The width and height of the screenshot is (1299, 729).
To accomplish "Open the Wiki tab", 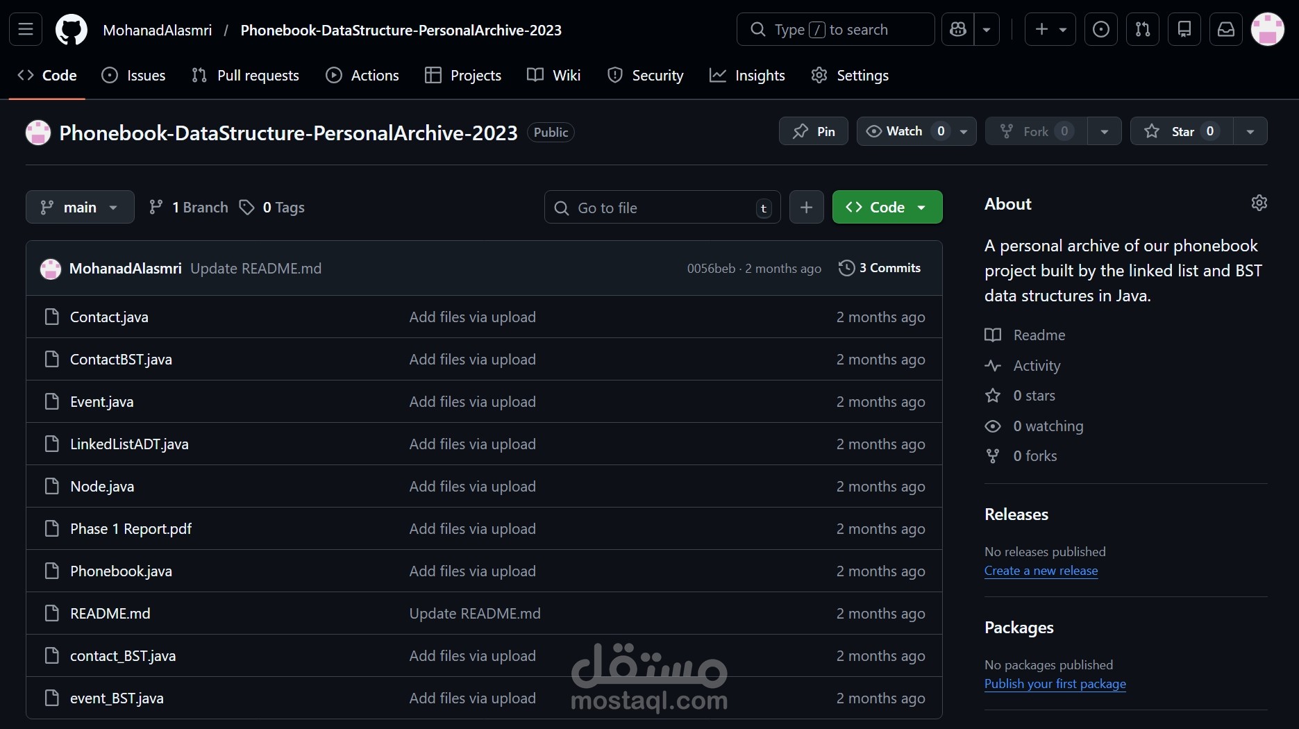I will 553,75.
